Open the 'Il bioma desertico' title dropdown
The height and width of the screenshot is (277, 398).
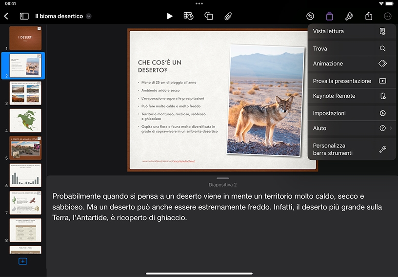tap(88, 16)
